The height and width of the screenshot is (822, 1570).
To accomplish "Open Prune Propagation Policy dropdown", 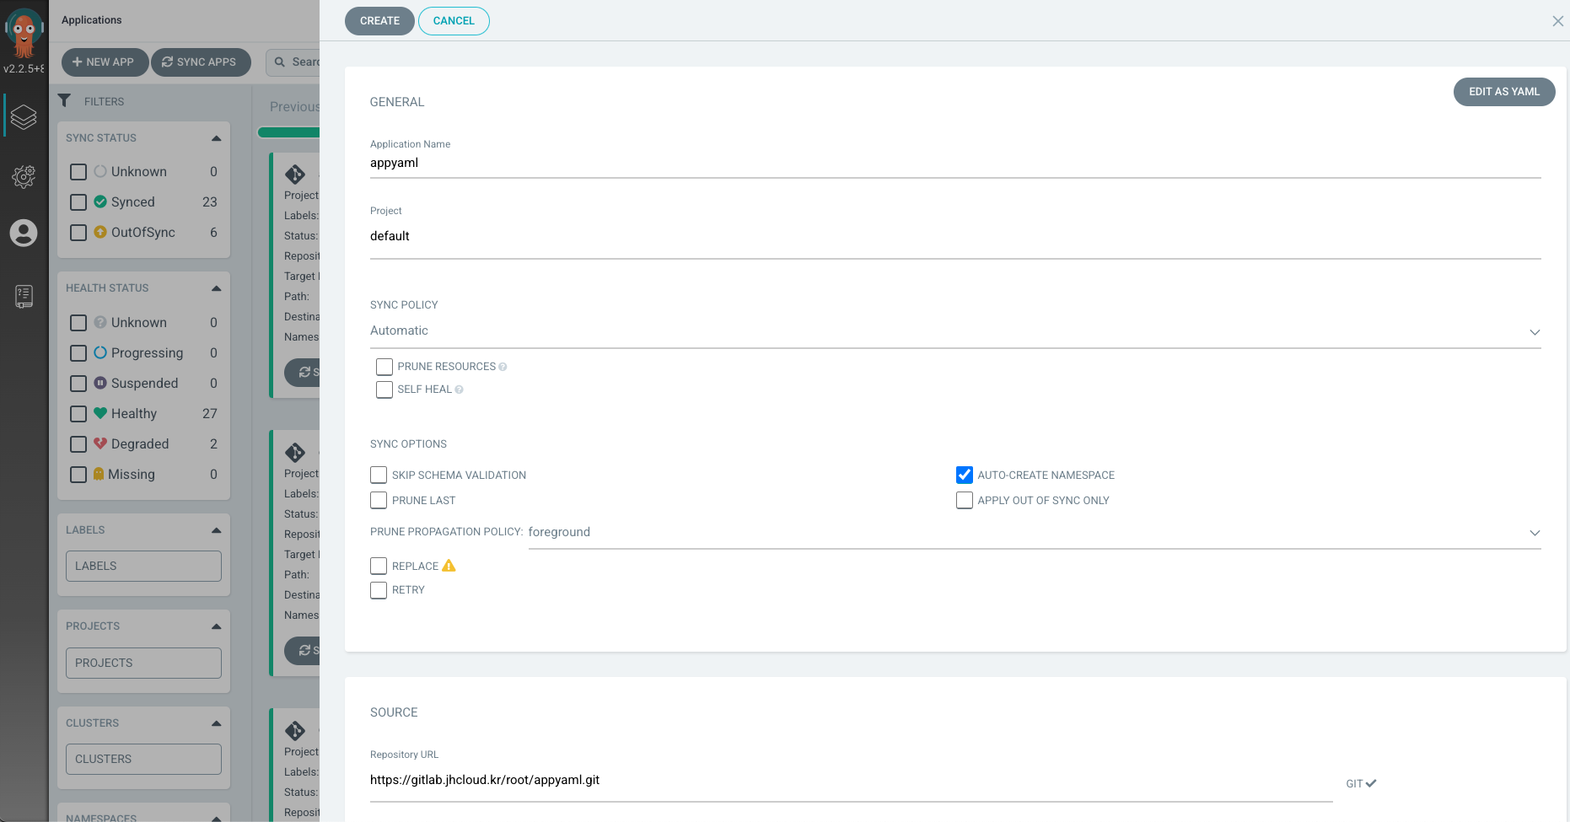I will tap(1034, 533).
